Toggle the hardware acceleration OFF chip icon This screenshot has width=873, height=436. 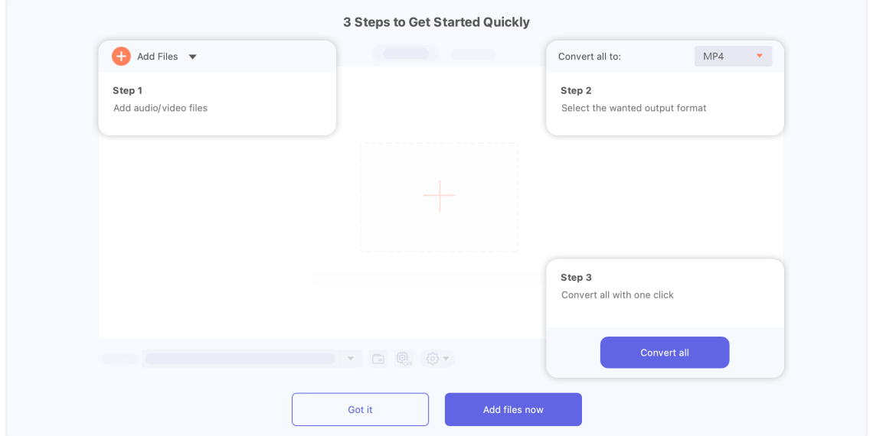(404, 359)
